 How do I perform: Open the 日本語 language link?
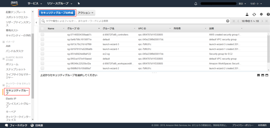(x=39, y=125)
